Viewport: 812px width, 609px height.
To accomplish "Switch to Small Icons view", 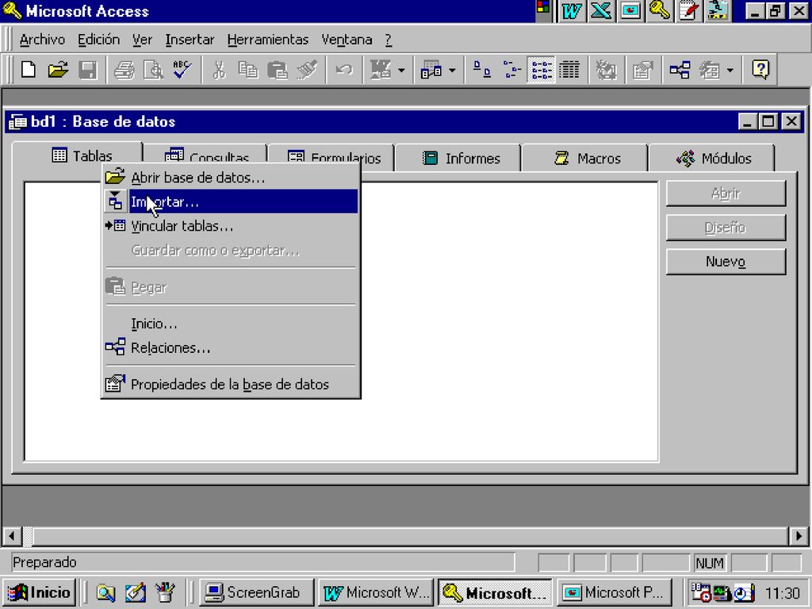I will [x=511, y=70].
